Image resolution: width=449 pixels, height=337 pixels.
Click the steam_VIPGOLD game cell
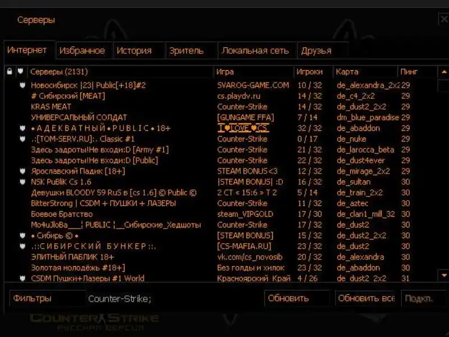point(245,214)
